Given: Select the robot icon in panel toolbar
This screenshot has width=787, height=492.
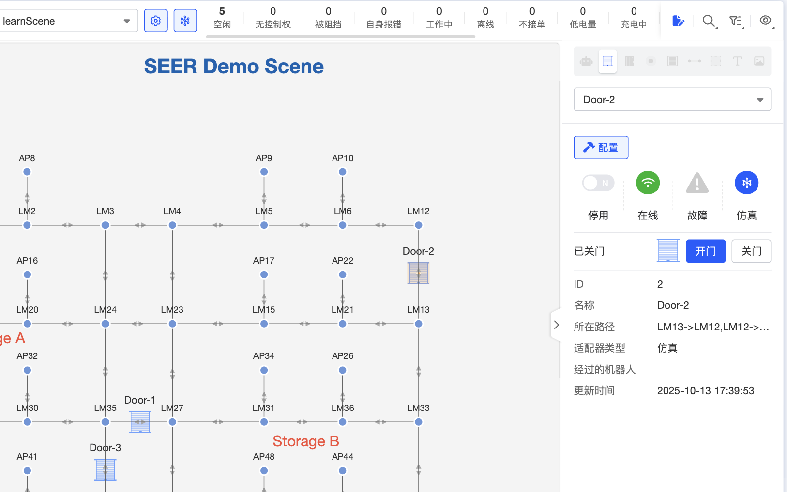Looking at the screenshot, I should click(586, 61).
